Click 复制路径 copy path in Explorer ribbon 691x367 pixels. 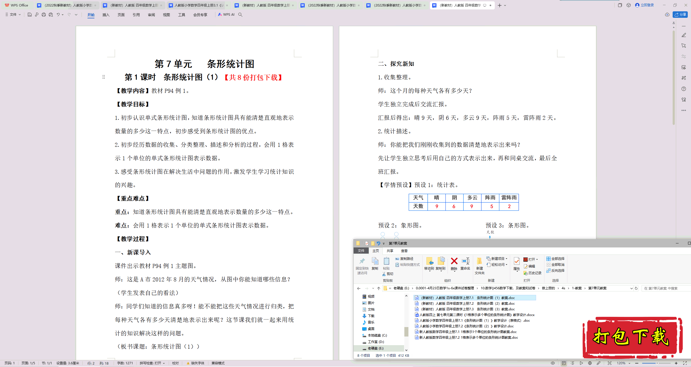[x=404, y=259]
